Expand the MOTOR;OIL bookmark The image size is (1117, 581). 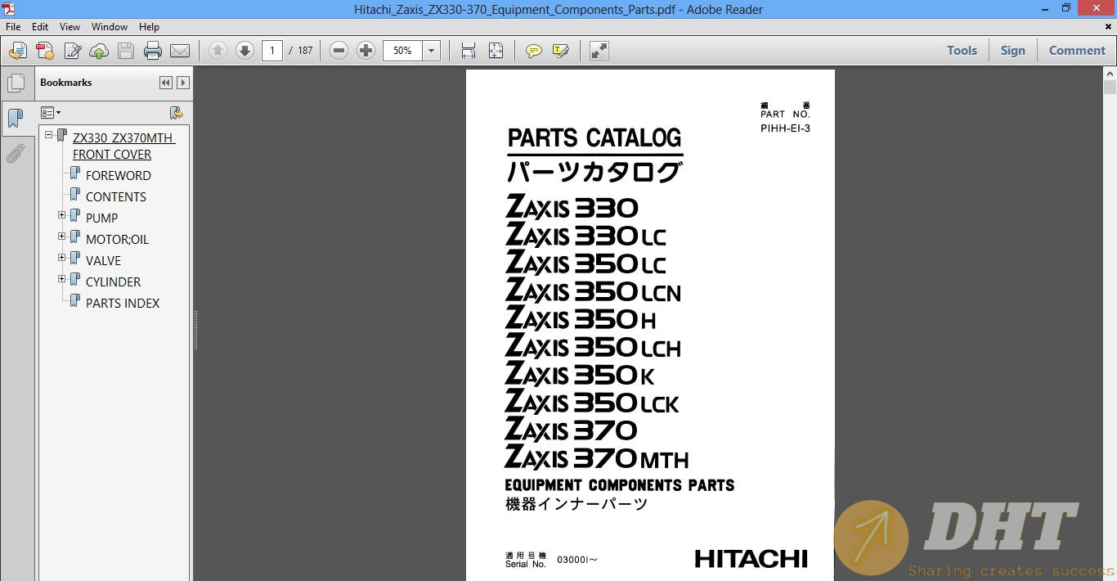(x=62, y=236)
